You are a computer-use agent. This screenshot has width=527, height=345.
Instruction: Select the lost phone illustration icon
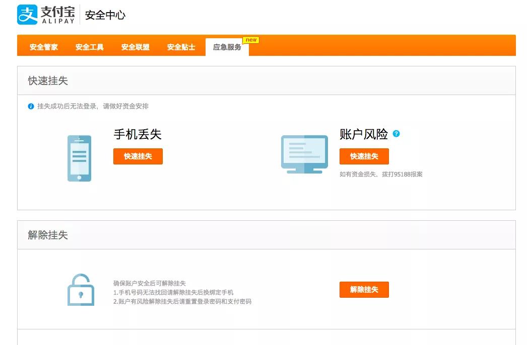click(x=79, y=157)
